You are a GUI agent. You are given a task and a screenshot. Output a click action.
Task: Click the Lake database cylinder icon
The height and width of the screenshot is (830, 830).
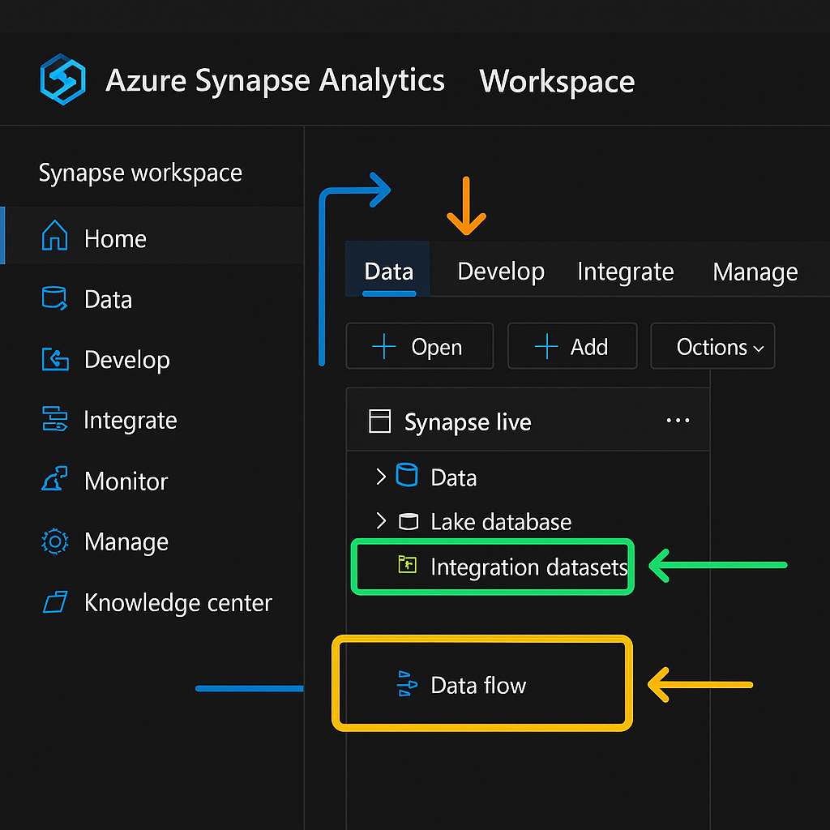pos(409,521)
